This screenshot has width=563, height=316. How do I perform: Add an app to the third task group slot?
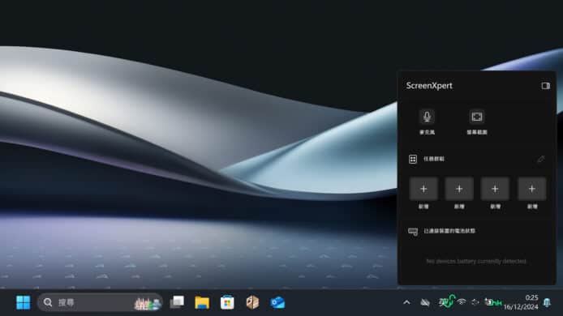click(x=495, y=189)
